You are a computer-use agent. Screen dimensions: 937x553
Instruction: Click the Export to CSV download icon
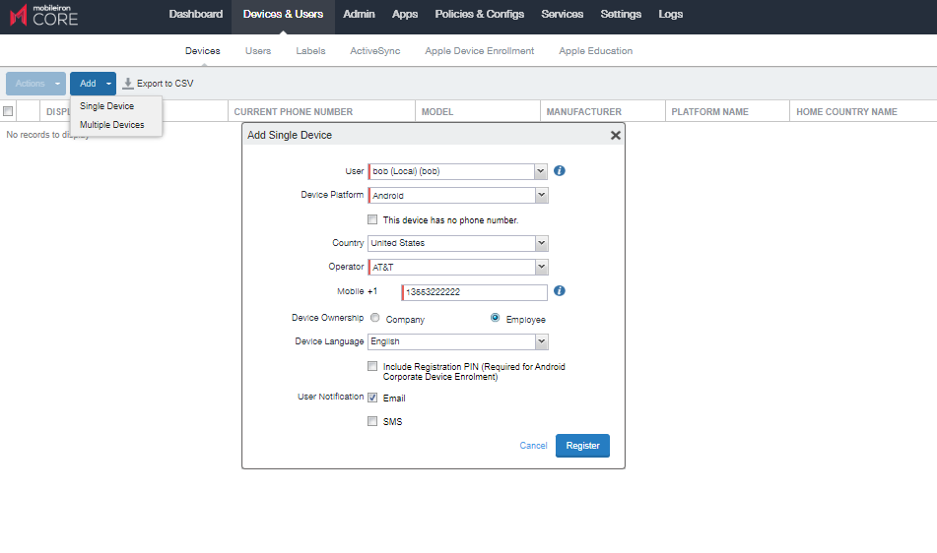click(x=128, y=84)
